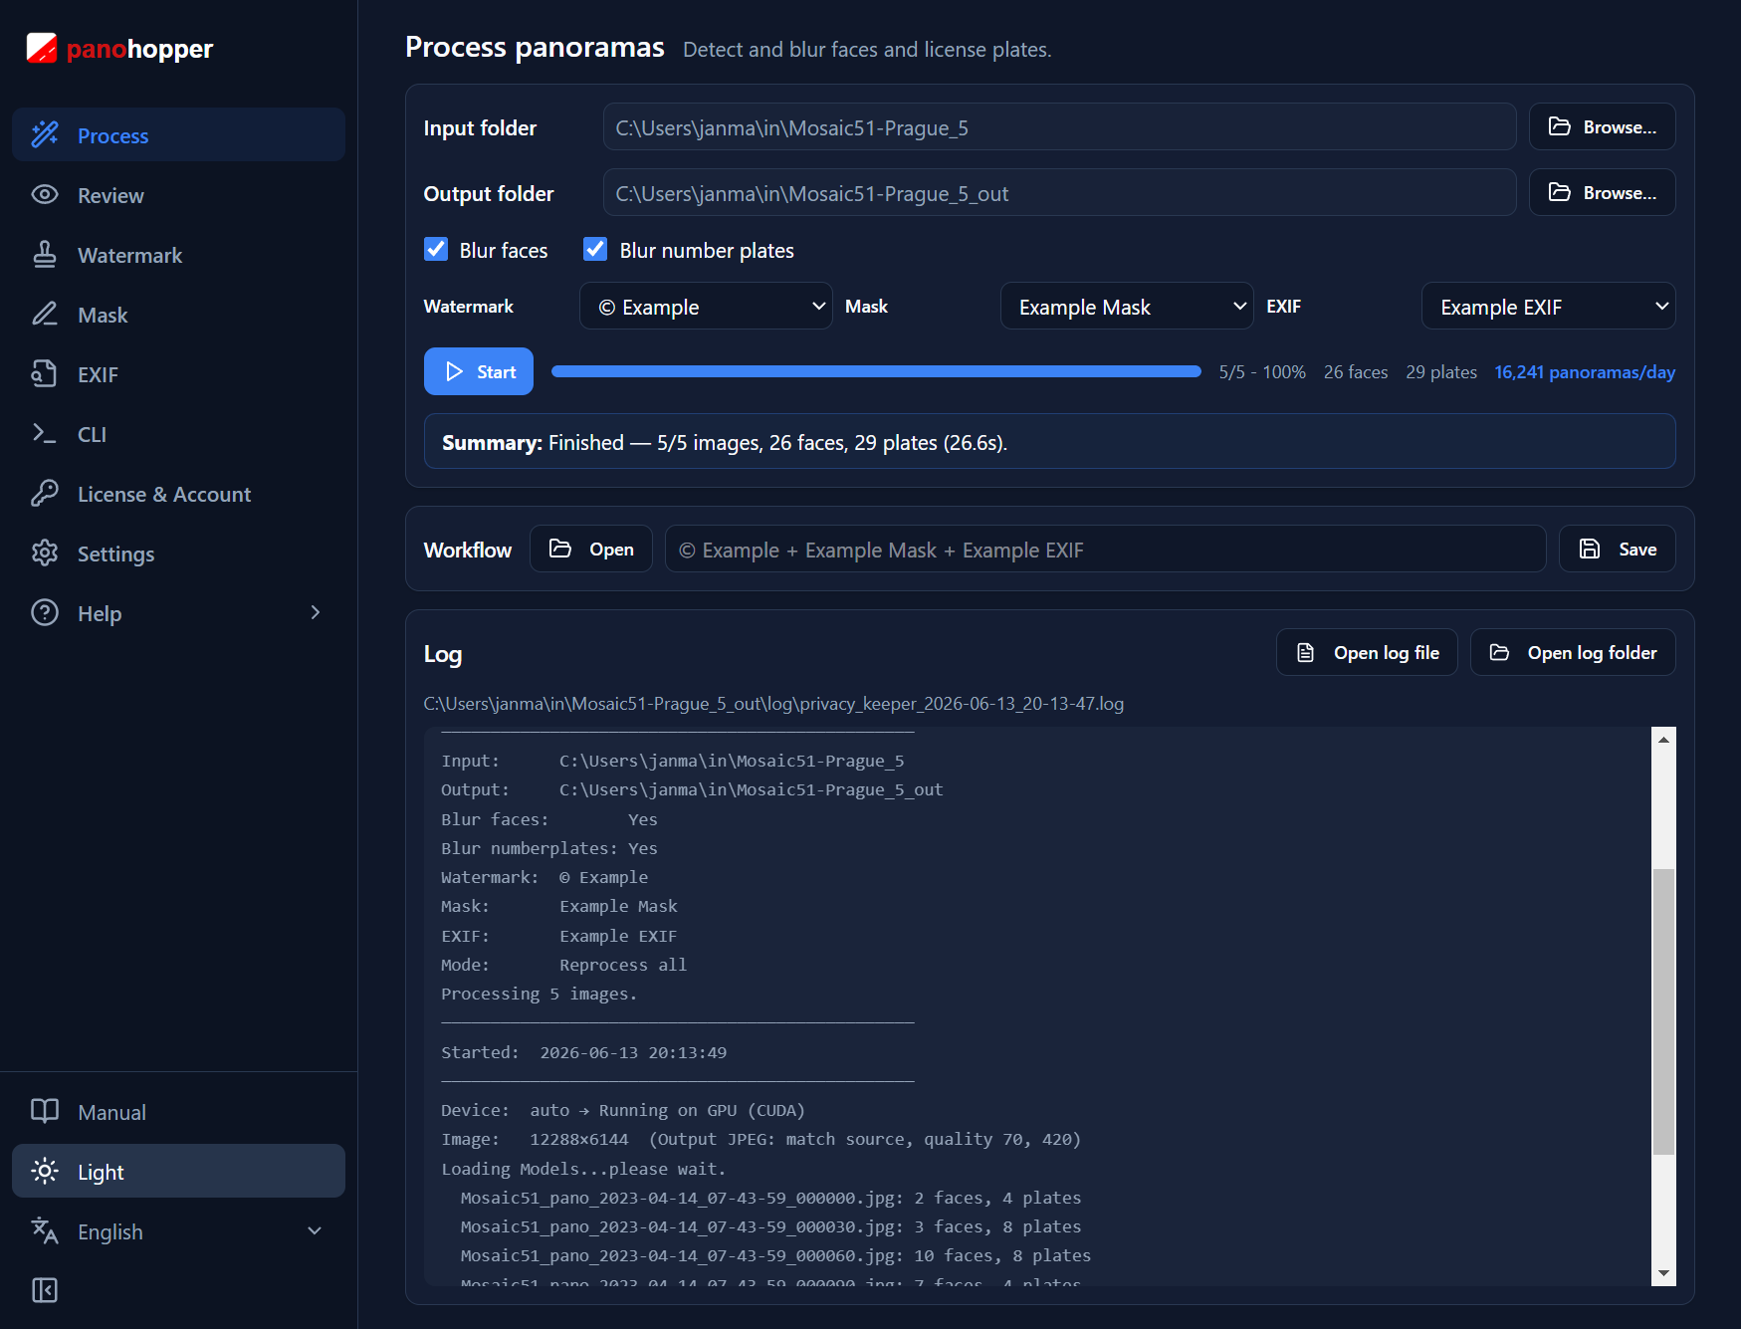
Task: Click the processing progress bar
Action: [876, 371]
